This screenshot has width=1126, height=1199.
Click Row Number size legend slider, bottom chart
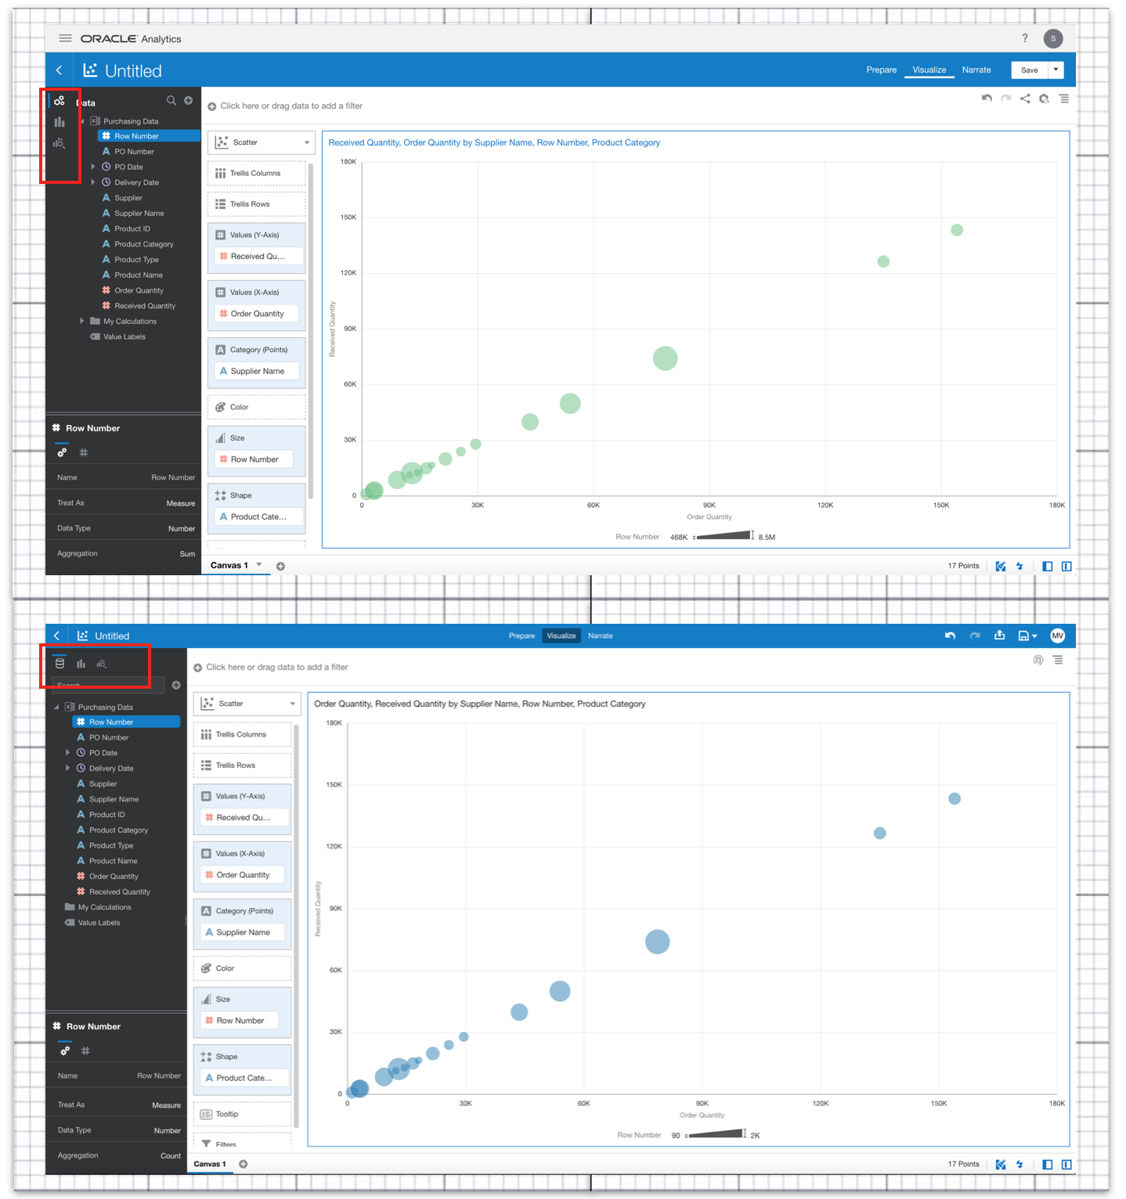click(x=716, y=1134)
